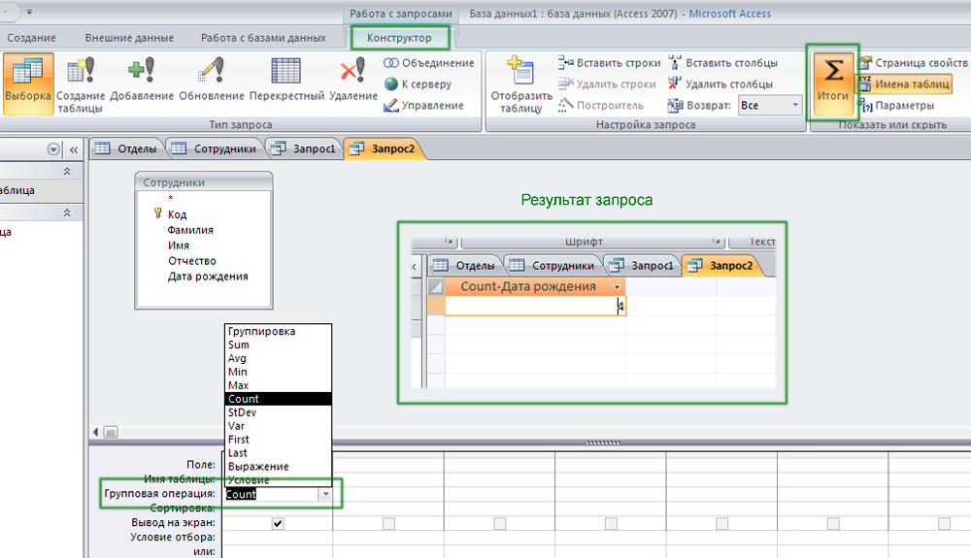Uncheck the first Вывод на экран checkbox
Viewport: 971px width, 558px height.
(278, 523)
